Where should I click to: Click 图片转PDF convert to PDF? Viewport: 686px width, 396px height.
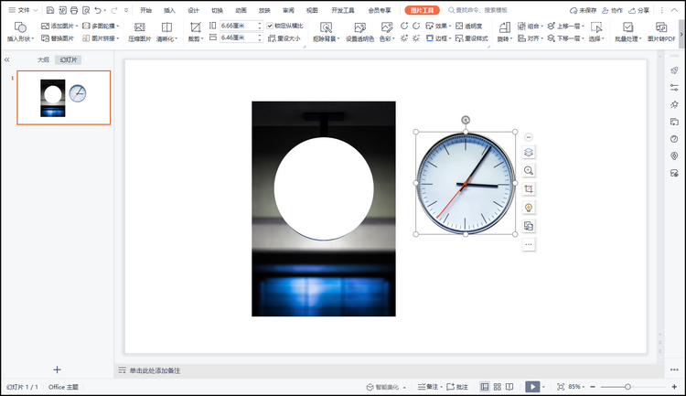click(661, 32)
